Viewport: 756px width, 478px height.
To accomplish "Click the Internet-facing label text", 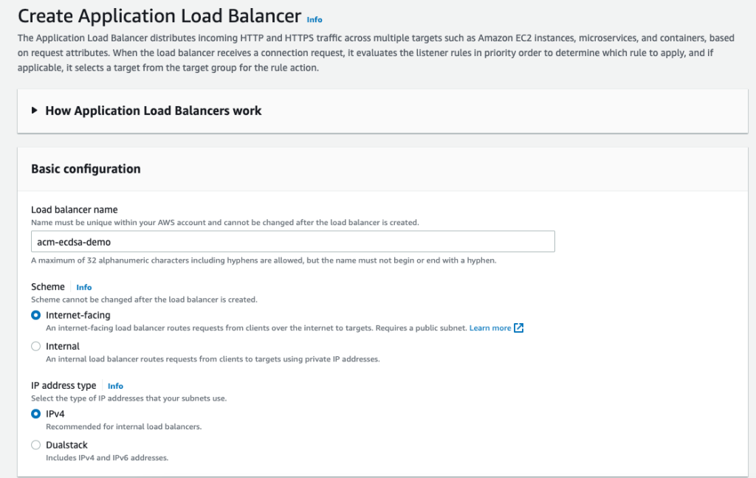I will tap(79, 314).
